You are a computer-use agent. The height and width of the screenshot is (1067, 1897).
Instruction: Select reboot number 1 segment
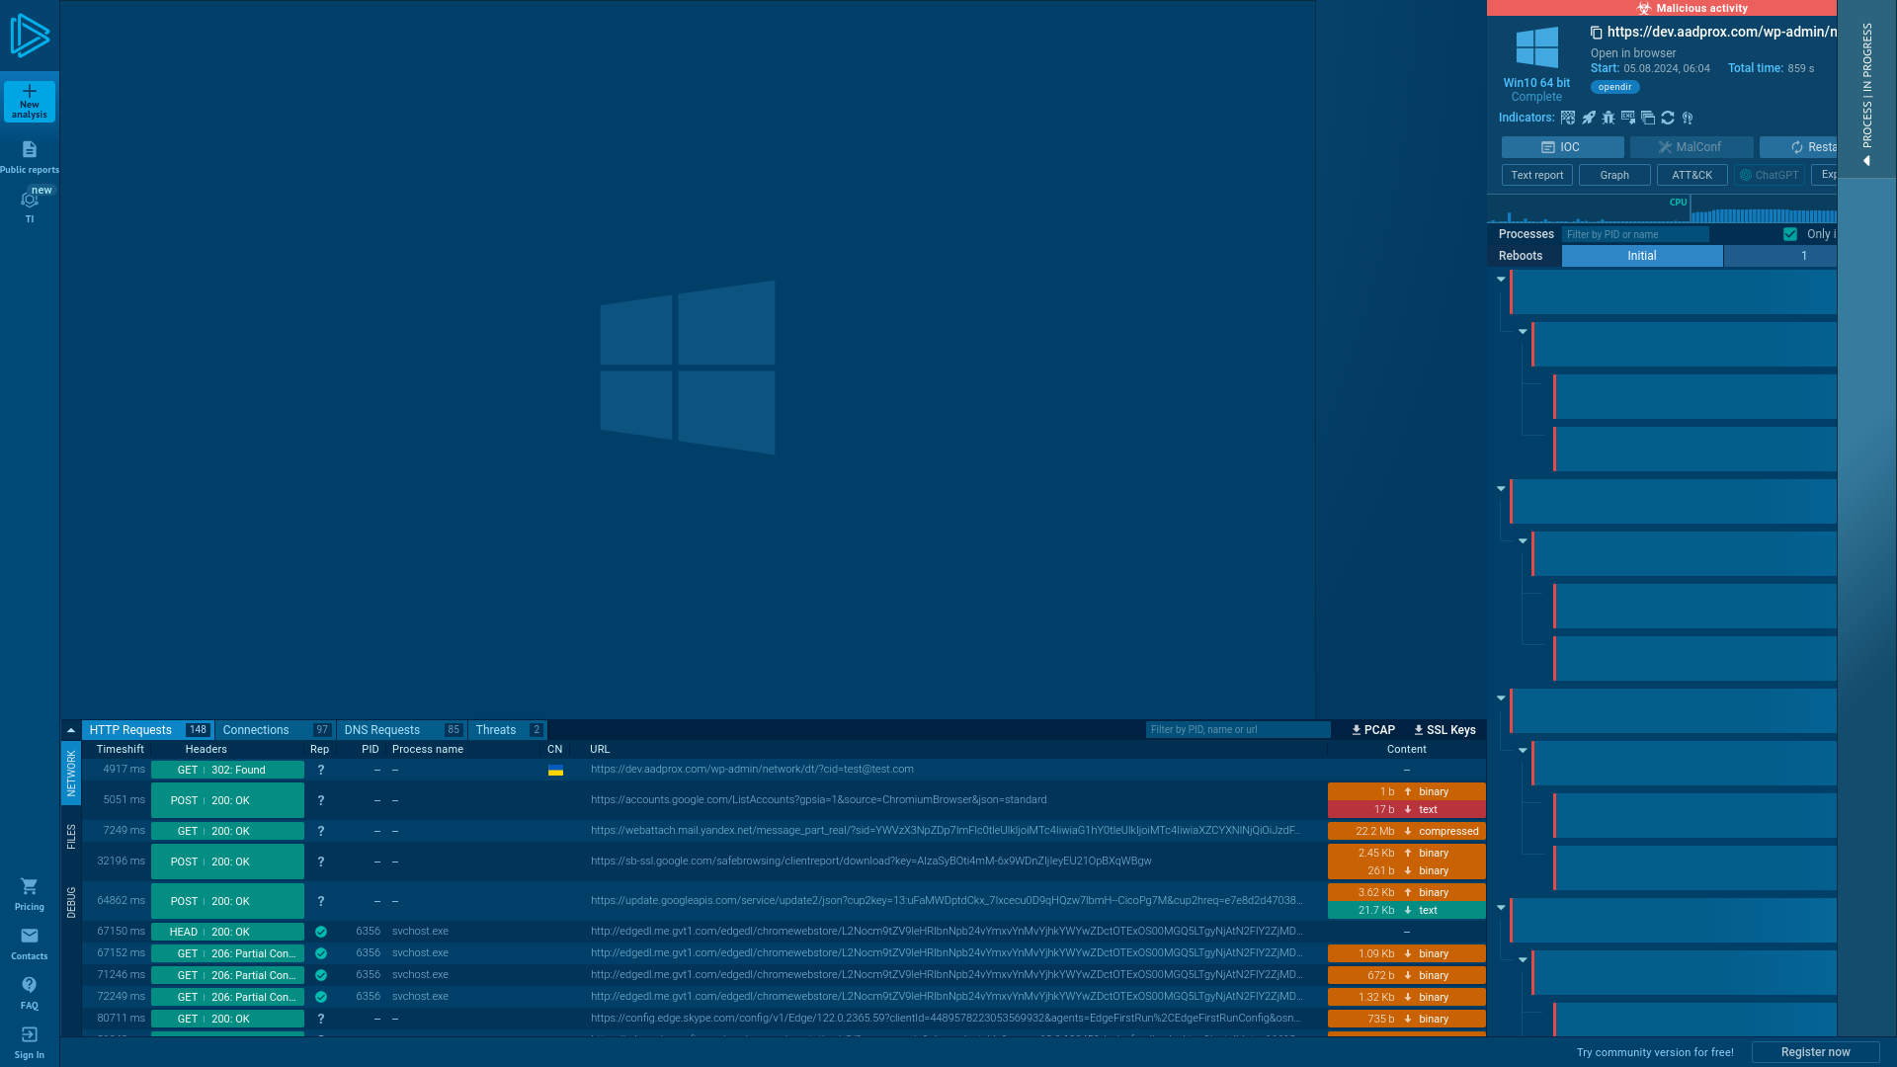click(x=1780, y=256)
